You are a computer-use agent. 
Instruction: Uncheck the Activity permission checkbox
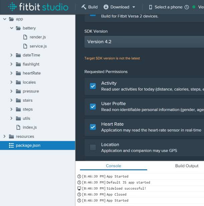(x=93, y=86)
